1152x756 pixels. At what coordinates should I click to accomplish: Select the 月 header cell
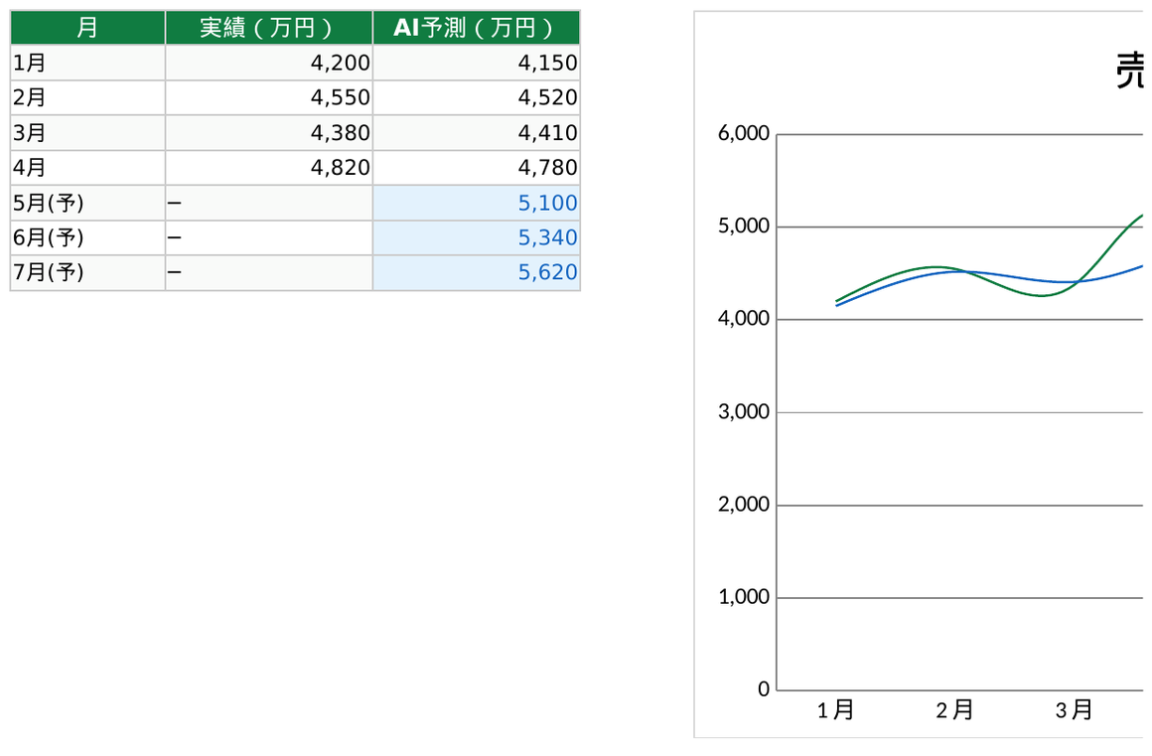[87, 28]
